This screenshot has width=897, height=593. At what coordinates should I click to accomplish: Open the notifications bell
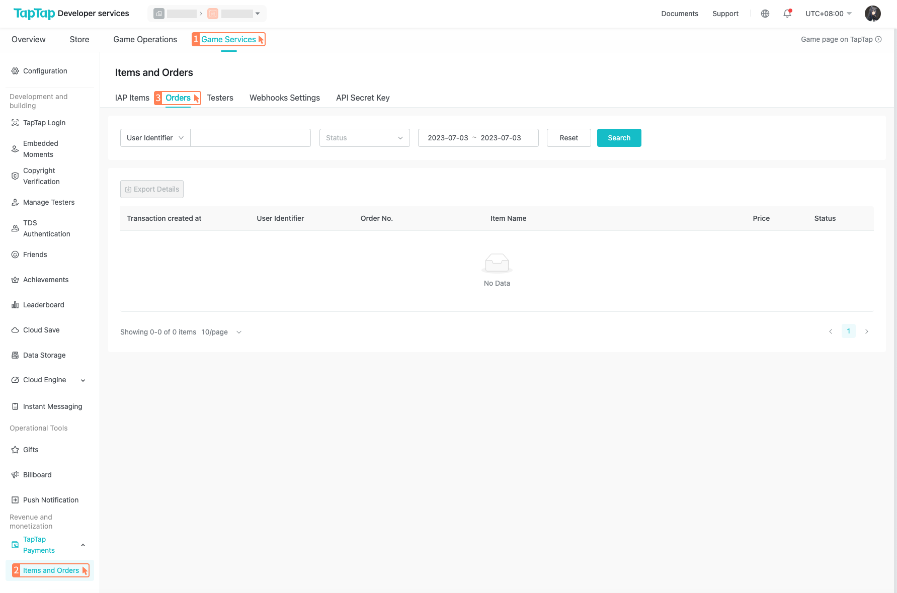787,14
